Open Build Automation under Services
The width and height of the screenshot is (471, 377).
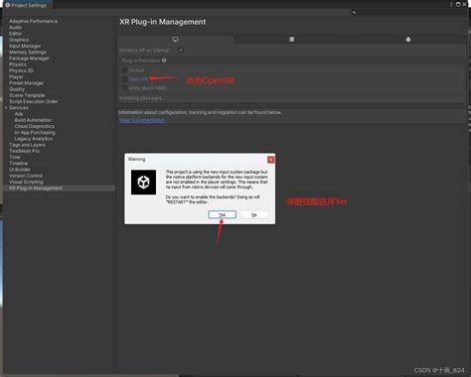click(x=33, y=120)
